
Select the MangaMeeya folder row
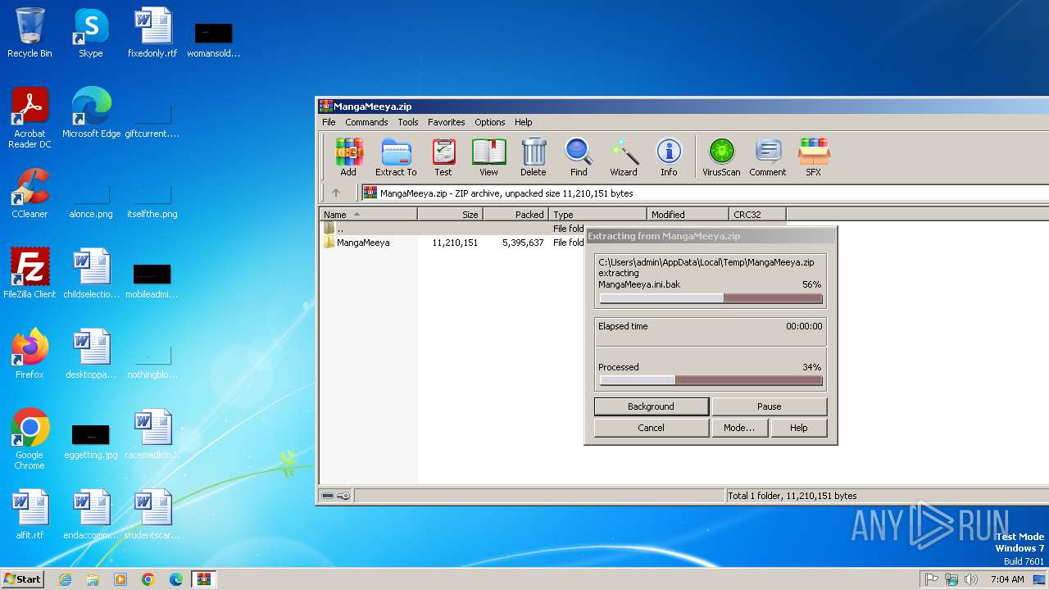pos(554,243)
